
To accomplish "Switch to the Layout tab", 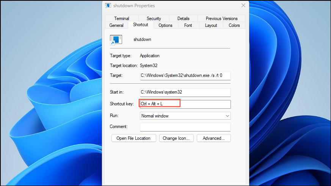I will [211, 25].
